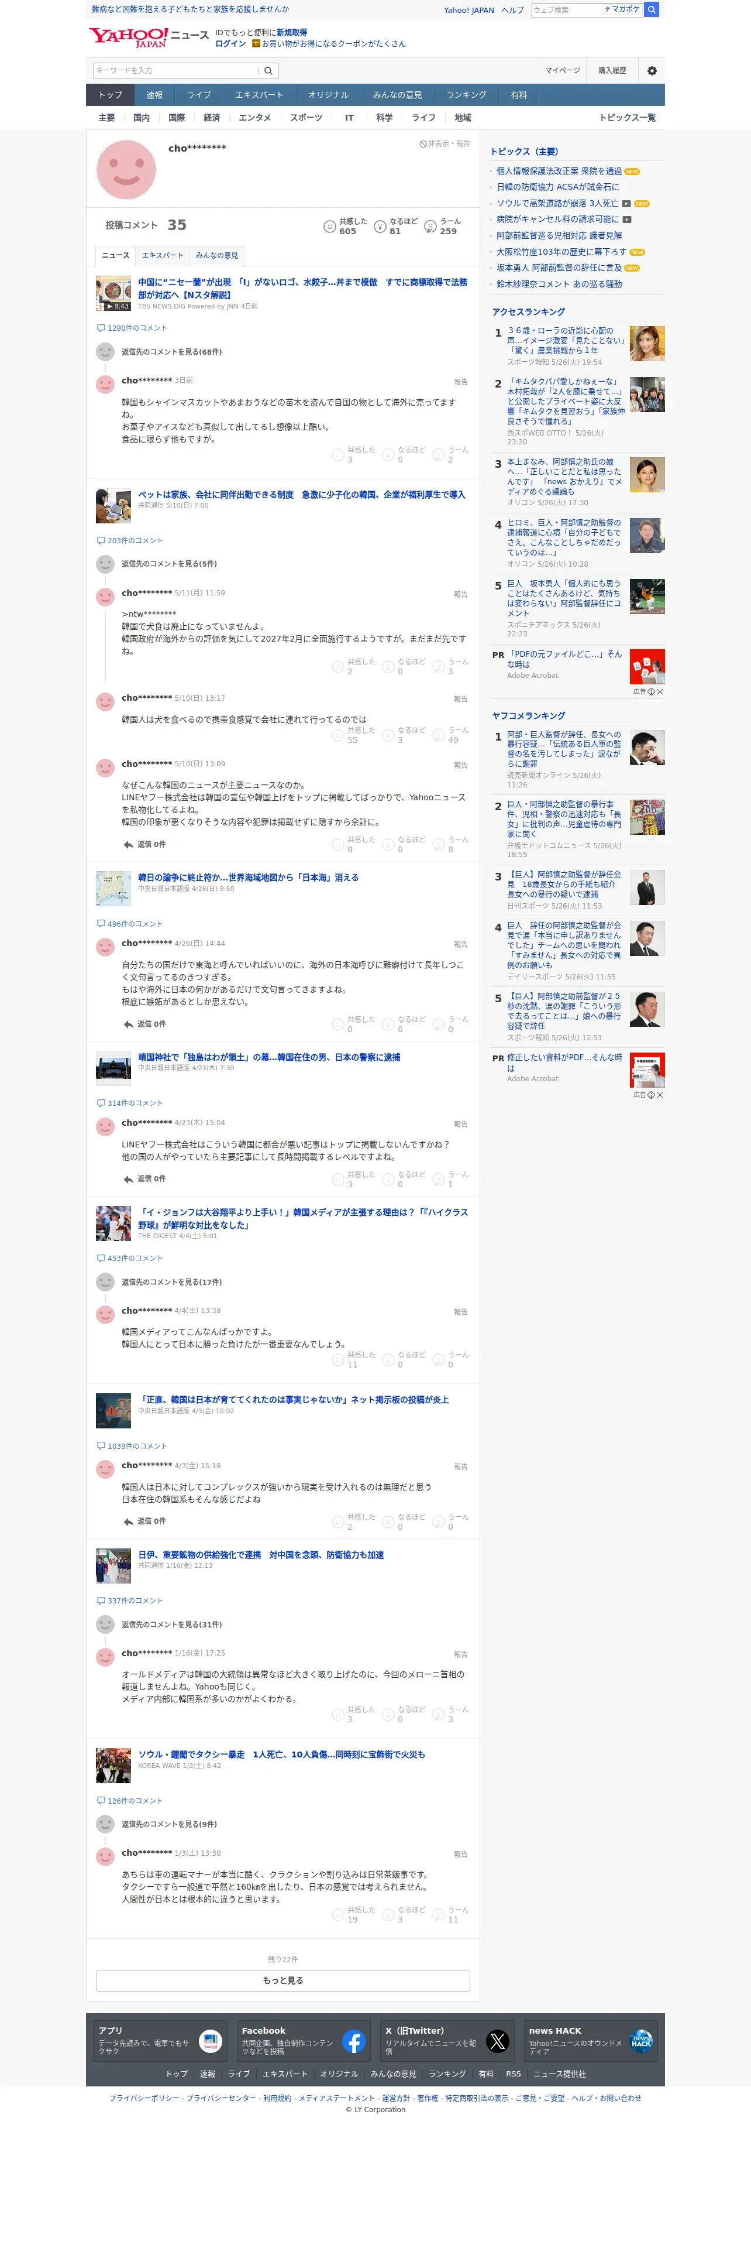
Task: Open the 有料 navigation tab
Action: pyautogui.click(x=519, y=95)
